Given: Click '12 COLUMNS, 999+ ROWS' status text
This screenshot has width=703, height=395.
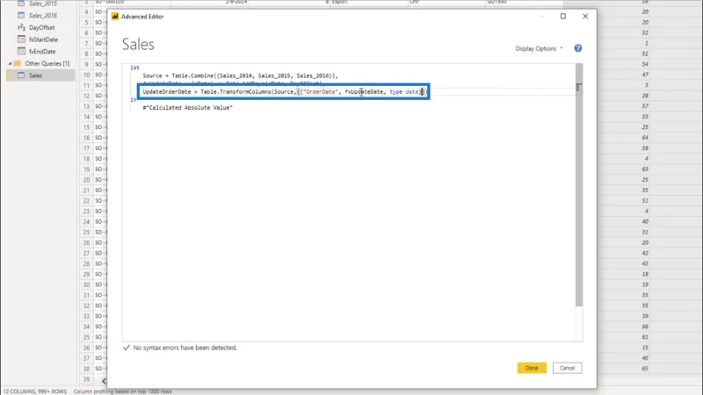Looking at the screenshot, I should click(35, 391).
